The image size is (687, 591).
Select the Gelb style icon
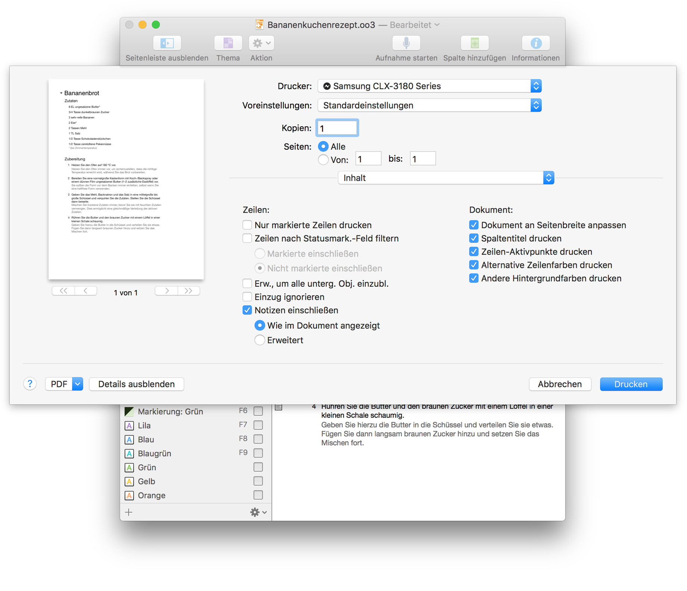[129, 482]
